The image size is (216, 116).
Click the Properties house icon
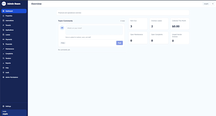pos(3,16)
